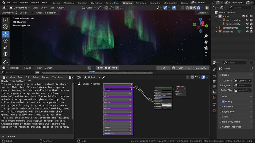Hide auro container in viewport
255x143 pixels.
(x=247, y=20)
